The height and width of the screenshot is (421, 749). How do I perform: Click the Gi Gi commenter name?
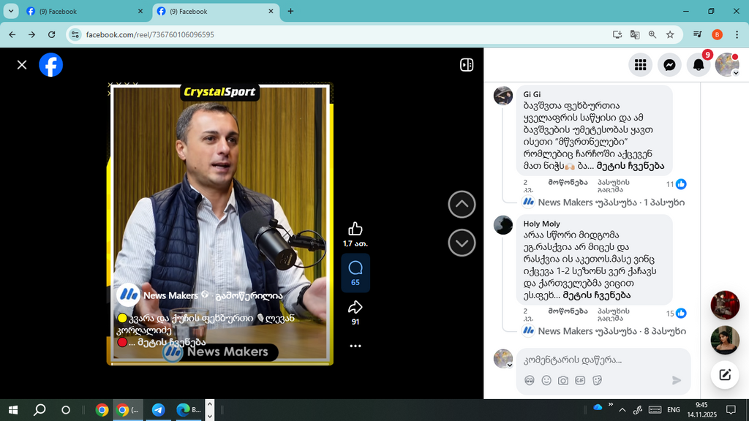(x=532, y=94)
